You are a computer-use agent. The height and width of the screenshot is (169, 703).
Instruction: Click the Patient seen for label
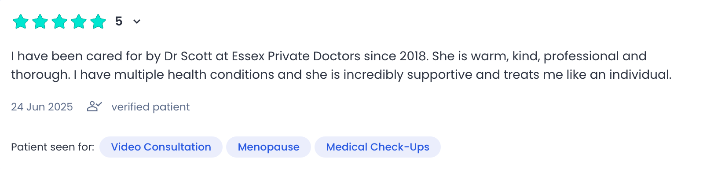53,147
